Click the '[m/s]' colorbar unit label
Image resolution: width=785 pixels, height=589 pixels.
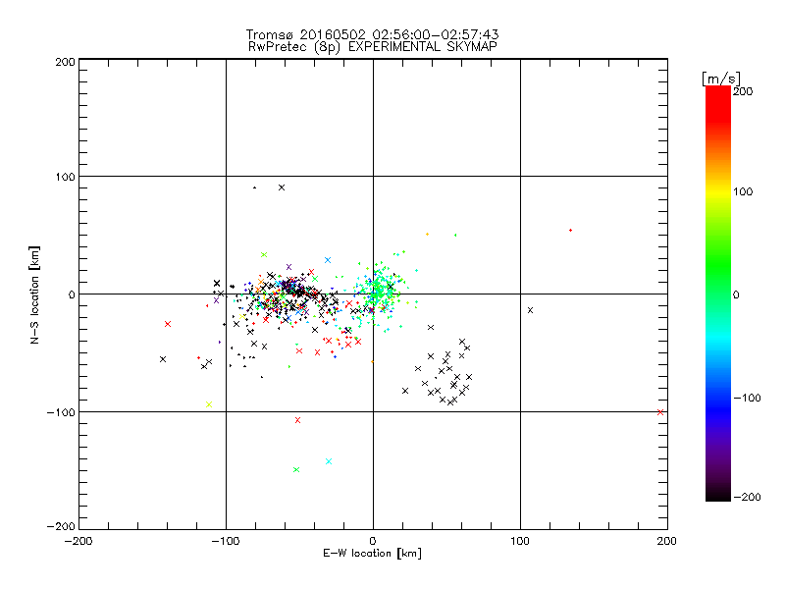click(720, 79)
